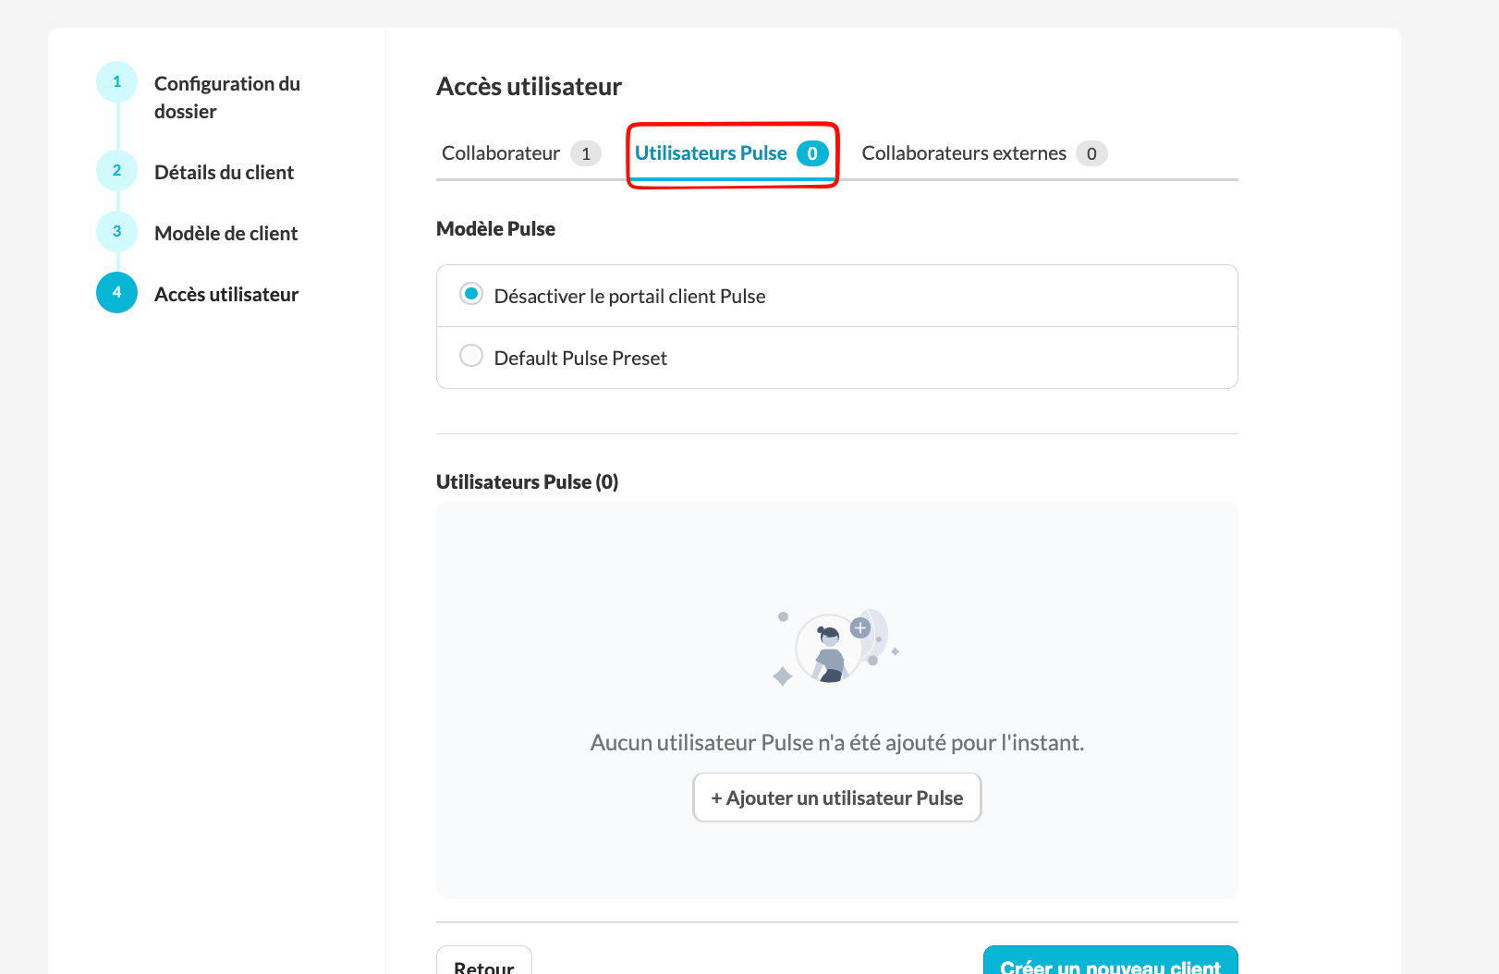The width and height of the screenshot is (1499, 974).
Task: Click Créer un nouveau client button
Action: pos(1110,963)
